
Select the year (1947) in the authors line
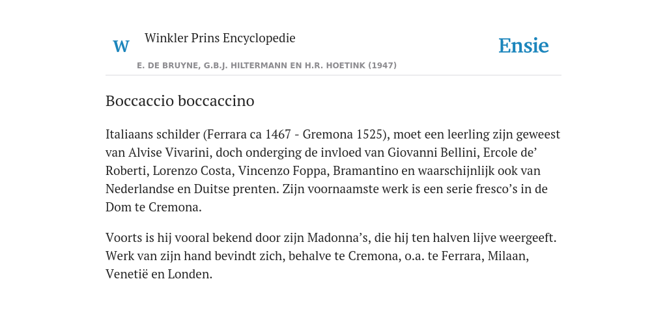tap(382, 66)
